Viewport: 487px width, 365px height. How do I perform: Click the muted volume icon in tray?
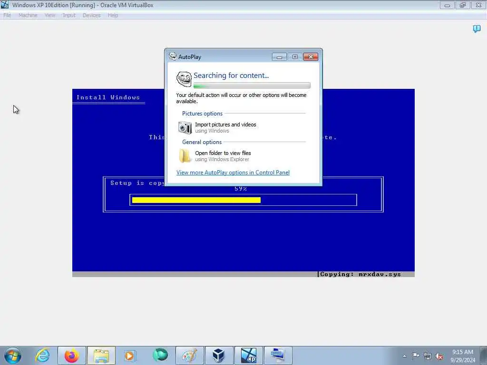coord(439,356)
